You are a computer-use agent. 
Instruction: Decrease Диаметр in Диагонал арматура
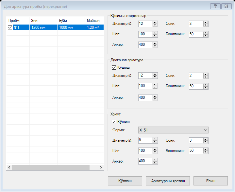[x=155, y=77]
